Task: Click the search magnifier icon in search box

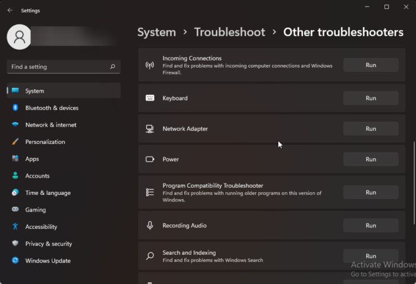Action: tap(112, 67)
